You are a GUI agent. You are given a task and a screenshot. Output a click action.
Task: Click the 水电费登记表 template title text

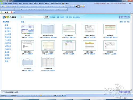pyautogui.click(x=48, y=69)
